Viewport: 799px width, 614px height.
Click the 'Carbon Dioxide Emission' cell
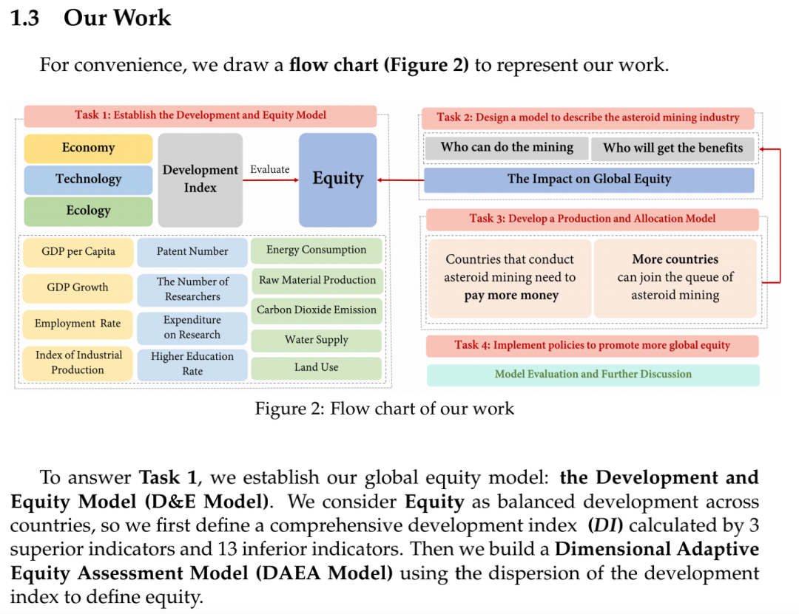317,310
